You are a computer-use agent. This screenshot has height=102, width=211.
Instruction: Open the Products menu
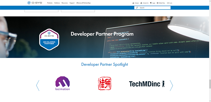[x=50, y=3]
